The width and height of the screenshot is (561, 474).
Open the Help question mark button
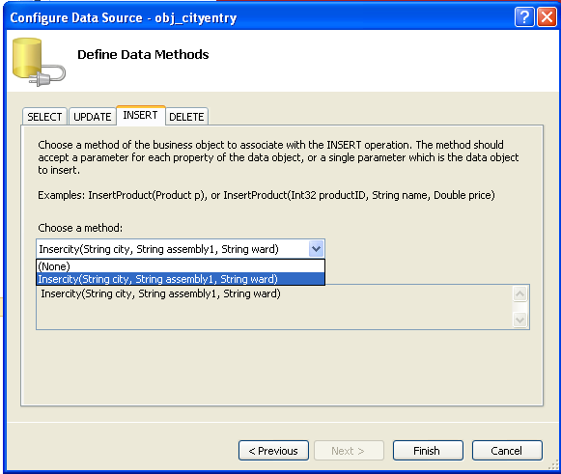click(524, 16)
